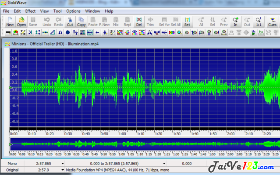Open the Maximize Volume exclamation icon
The image size is (280, 175).
tap(216, 32)
